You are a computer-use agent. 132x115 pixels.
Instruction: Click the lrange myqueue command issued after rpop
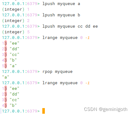[x=66, y=83]
